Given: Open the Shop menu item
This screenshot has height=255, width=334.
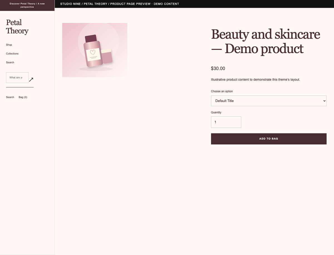Looking at the screenshot, I should (x=9, y=45).
